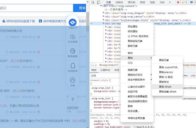Open the 结构化招投标数据下载 link
The image size is (196, 128).
(21, 21)
